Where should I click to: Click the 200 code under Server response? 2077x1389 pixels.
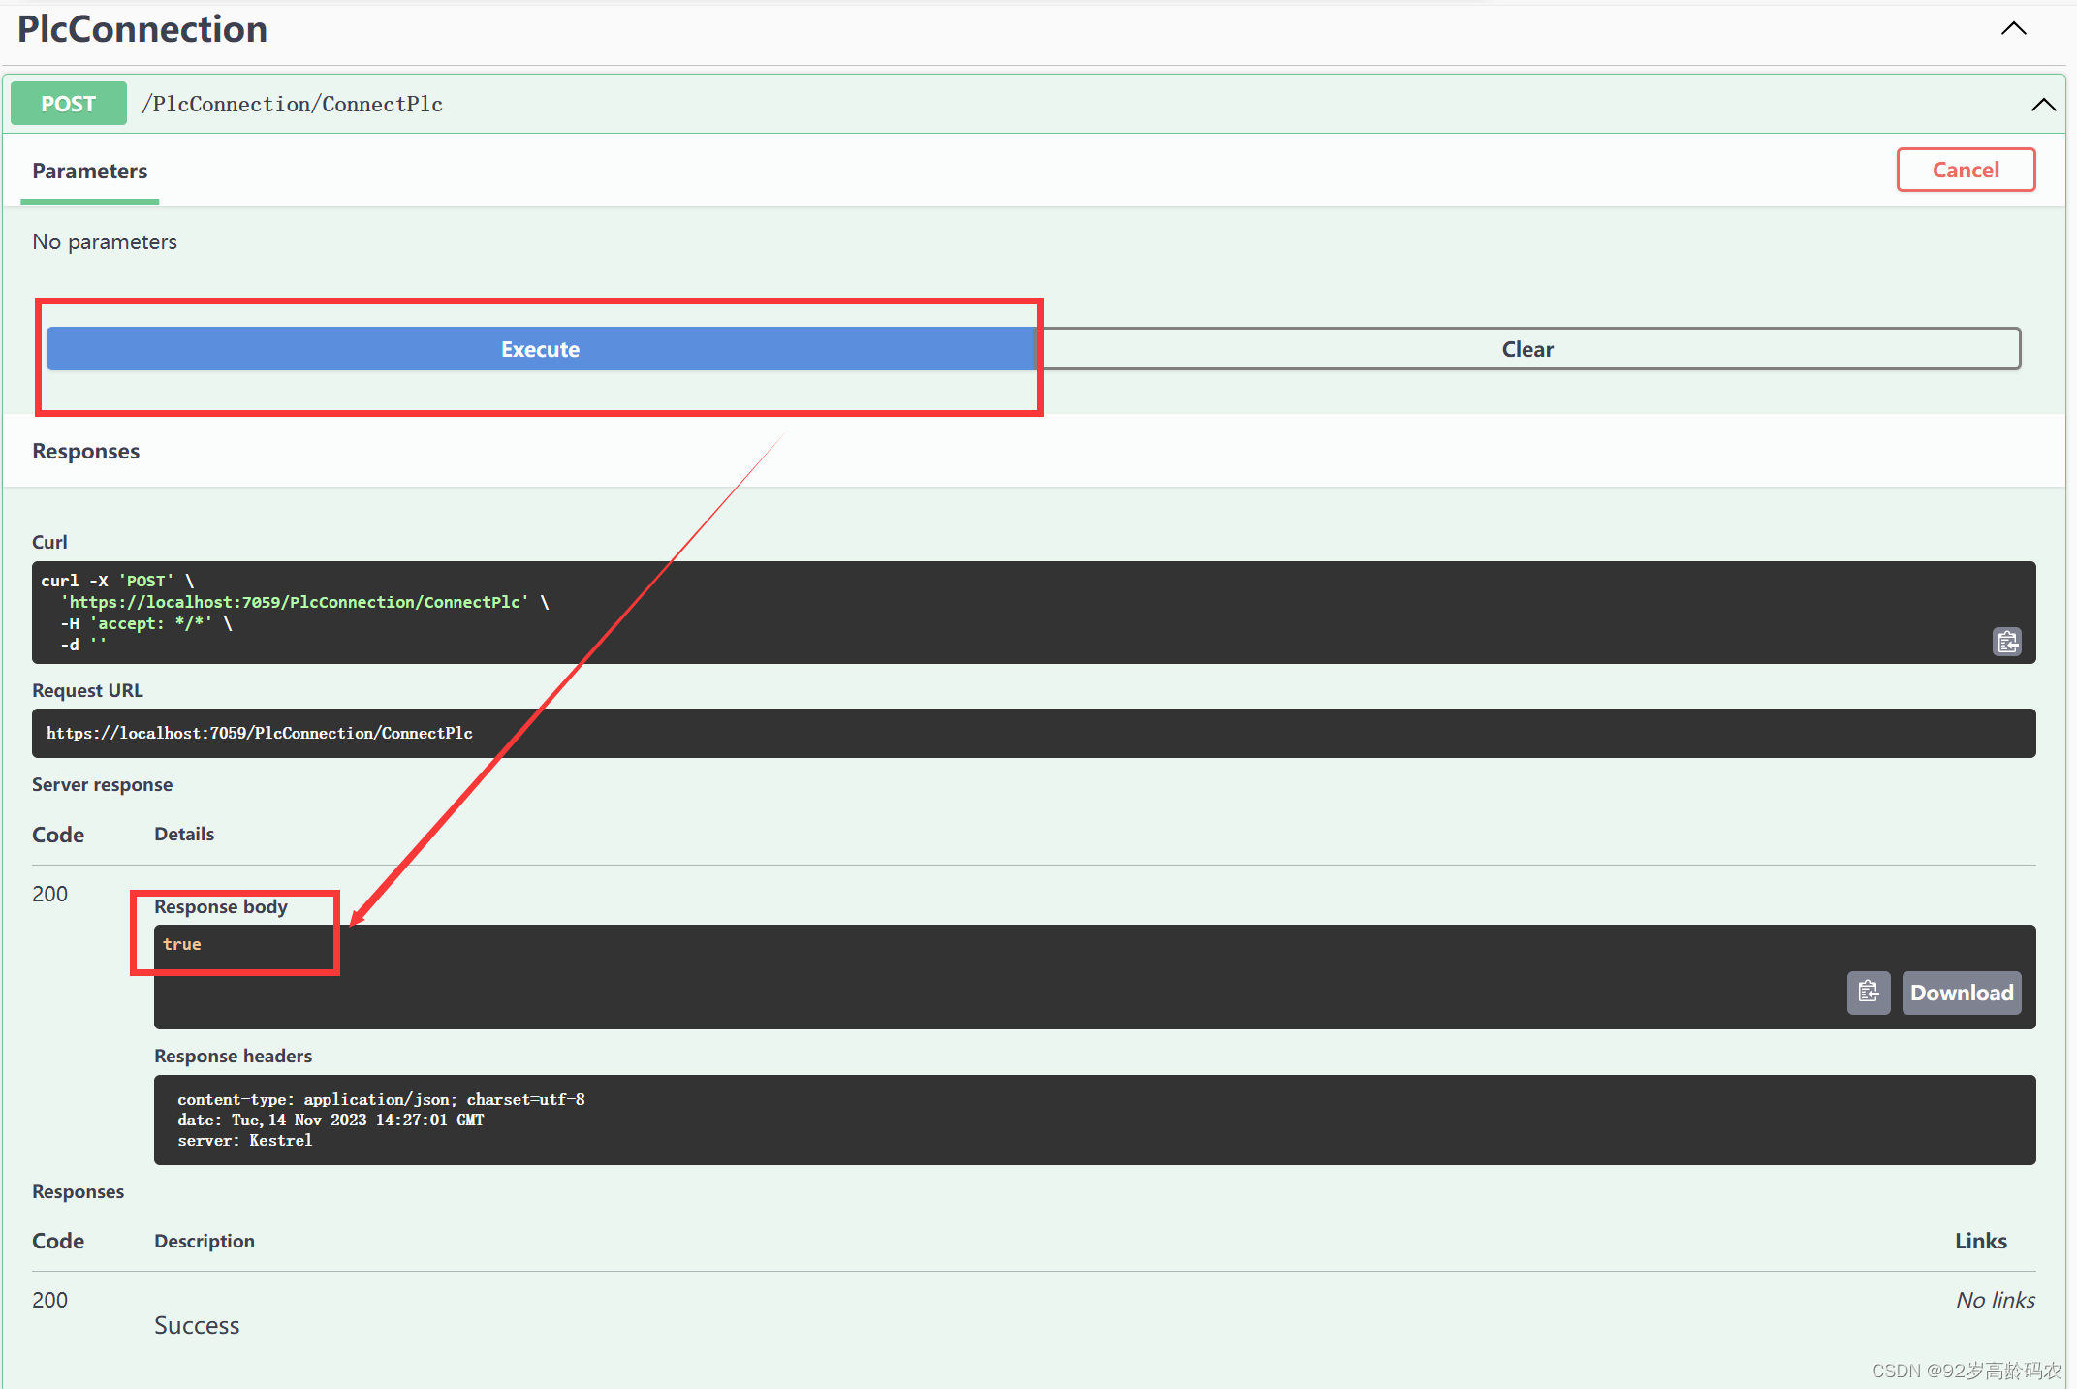50,894
